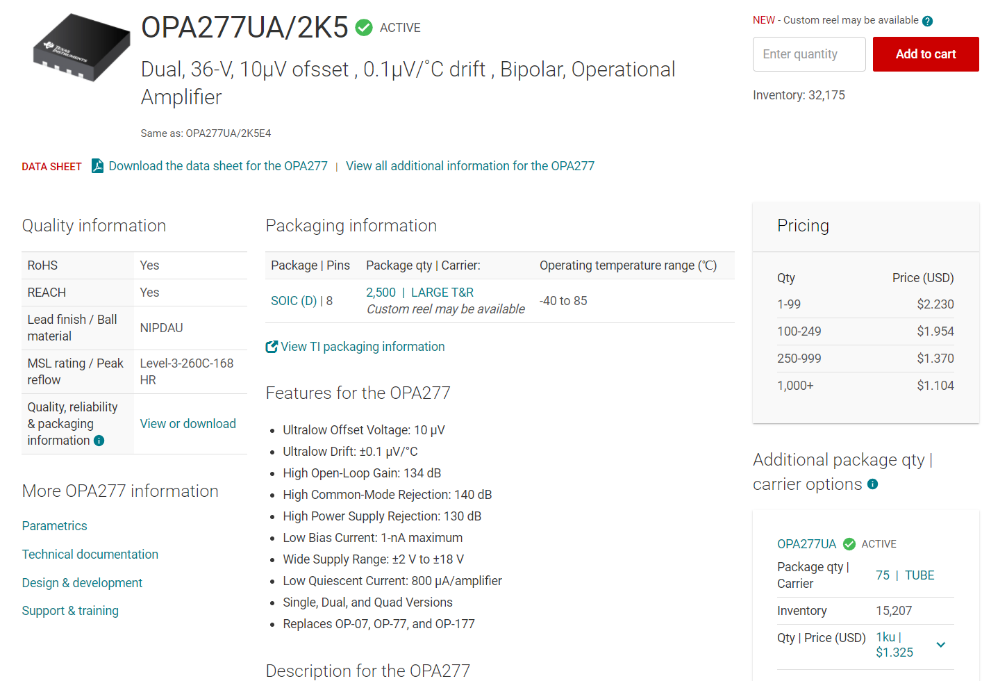Open the custom reel help question icon
Image resolution: width=982 pixels, height=681 pixels.
[927, 21]
